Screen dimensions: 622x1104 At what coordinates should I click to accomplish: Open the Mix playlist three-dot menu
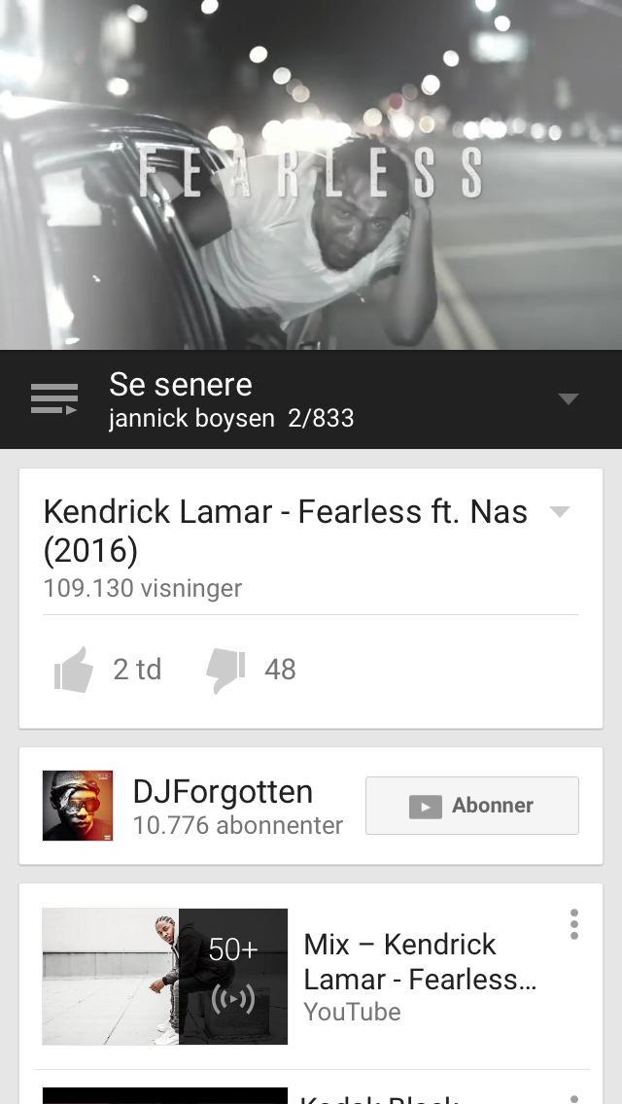click(x=574, y=924)
